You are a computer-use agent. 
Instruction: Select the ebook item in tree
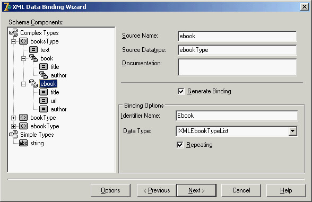pyautogui.click(x=48, y=84)
